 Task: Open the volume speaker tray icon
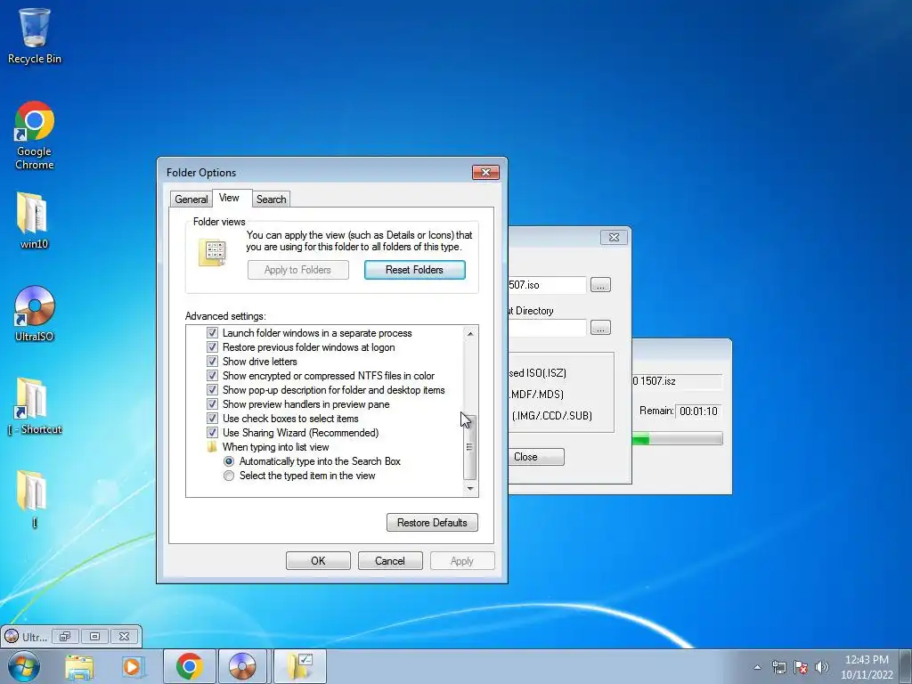click(822, 667)
